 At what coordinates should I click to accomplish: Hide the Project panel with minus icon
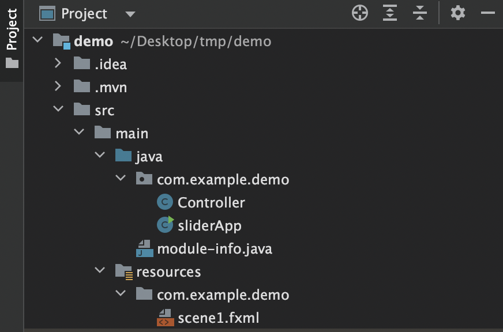[x=488, y=13]
